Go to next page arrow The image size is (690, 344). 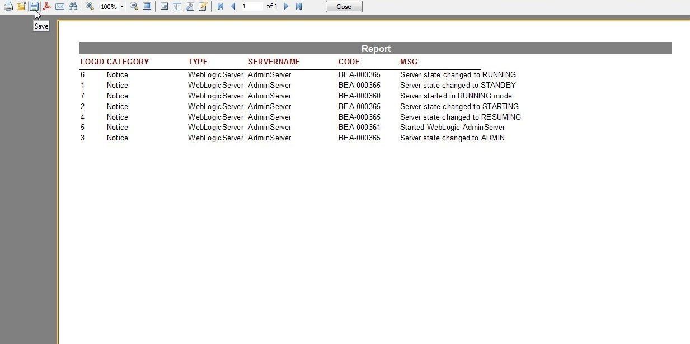(286, 7)
